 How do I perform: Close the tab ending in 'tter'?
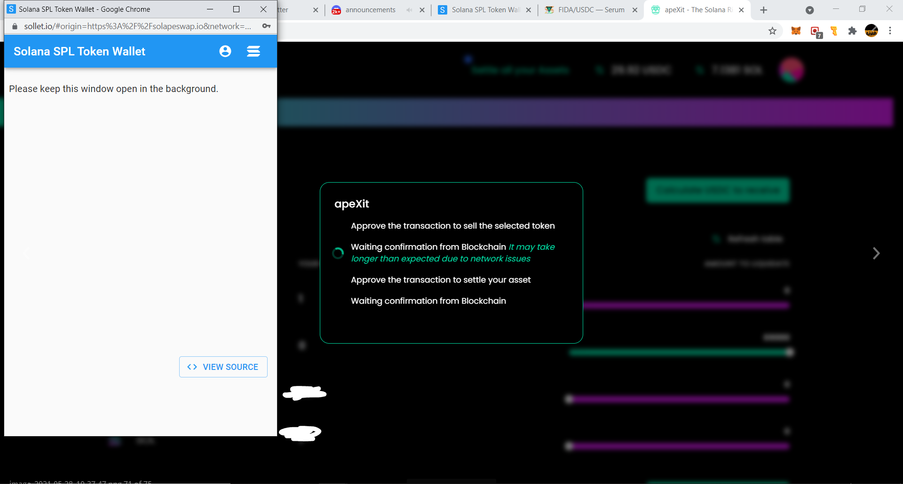pos(316,10)
